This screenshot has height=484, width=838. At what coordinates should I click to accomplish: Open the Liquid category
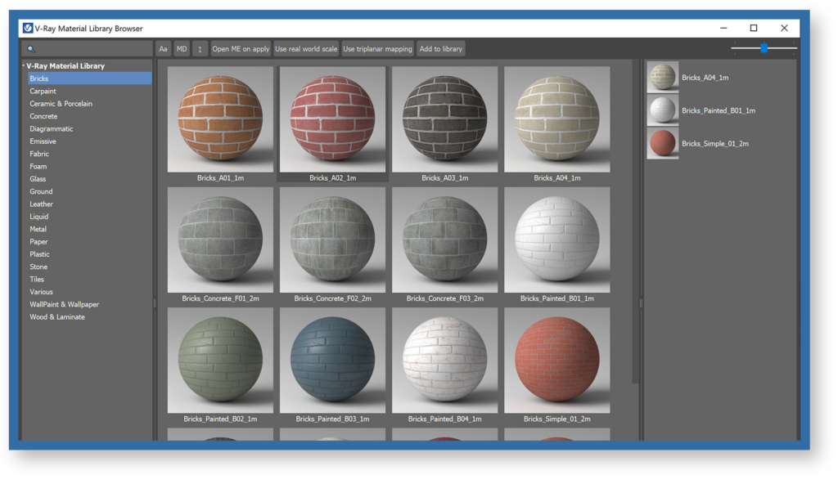pyautogui.click(x=39, y=217)
